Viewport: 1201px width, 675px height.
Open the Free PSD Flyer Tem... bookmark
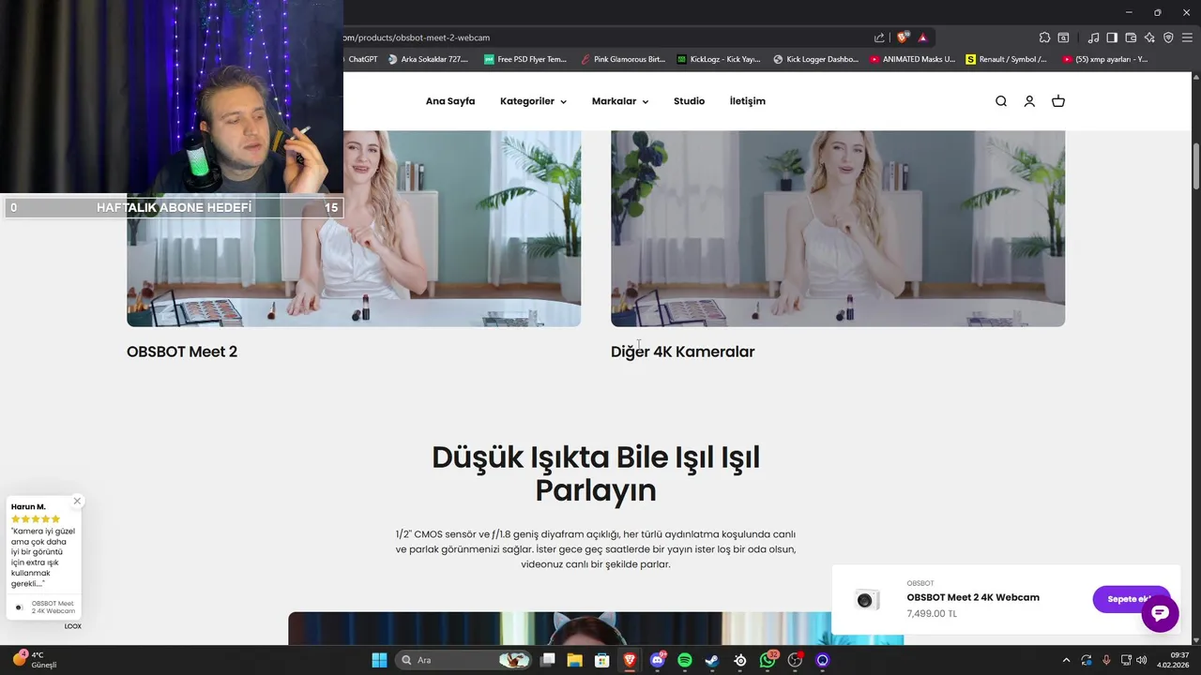pyautogui.click(x=525, y=59)
